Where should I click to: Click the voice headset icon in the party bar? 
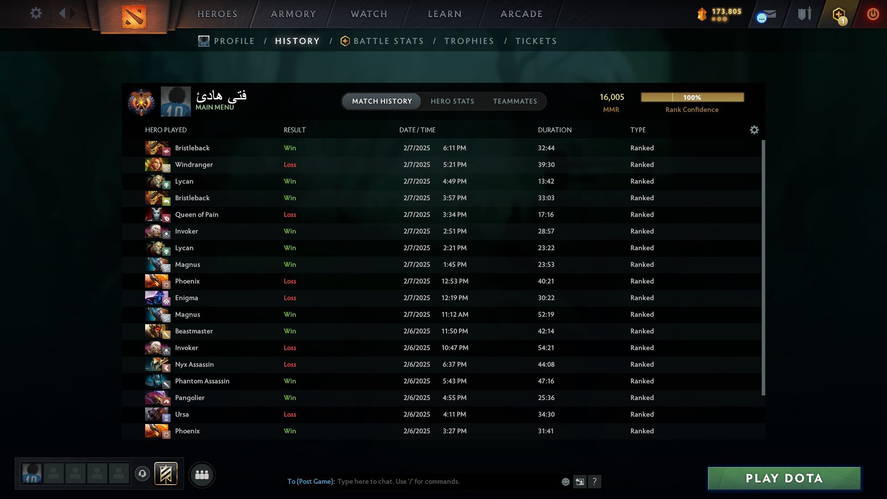(142, 474)
